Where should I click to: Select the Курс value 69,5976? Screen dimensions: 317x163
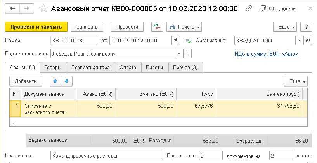[x=196, y=109]
